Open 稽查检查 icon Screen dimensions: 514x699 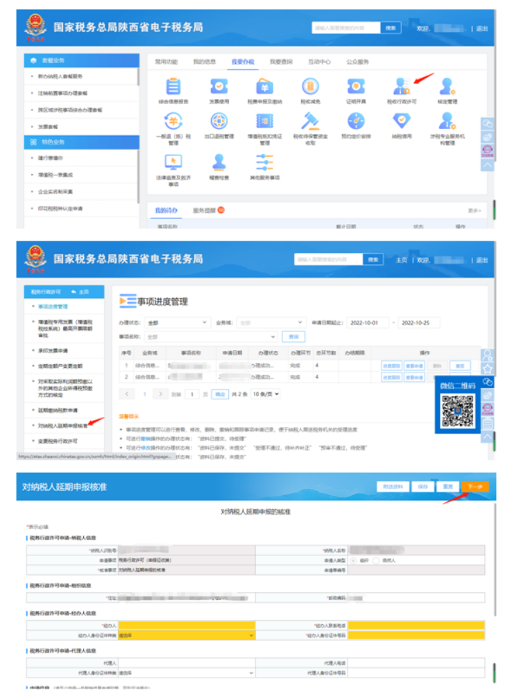click(x=219, y=162)
